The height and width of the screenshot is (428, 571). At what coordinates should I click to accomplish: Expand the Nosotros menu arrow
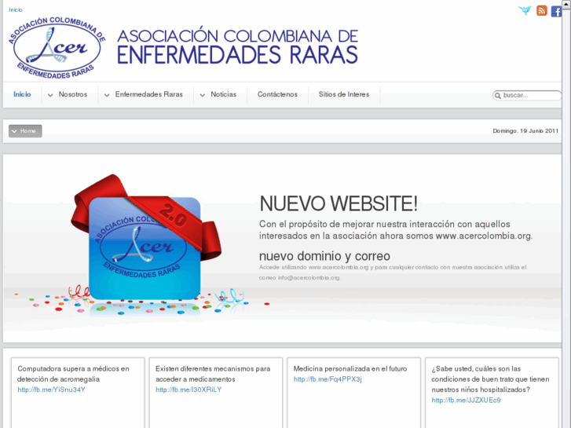pos(50,95)
